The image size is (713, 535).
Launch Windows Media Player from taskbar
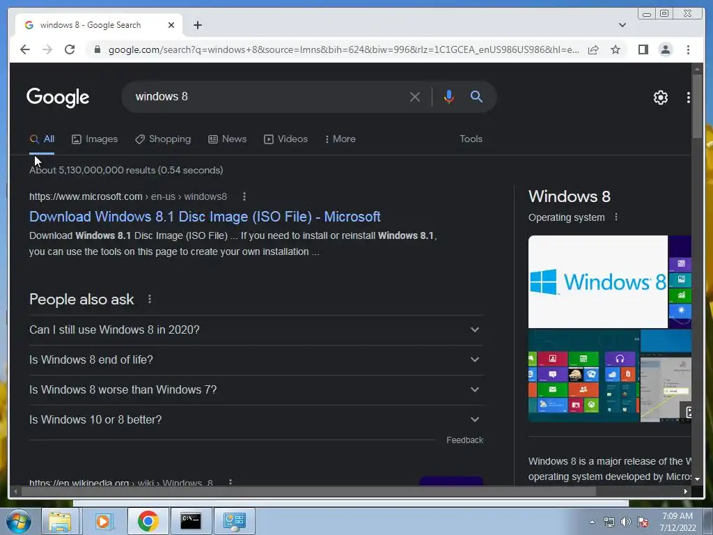103,521
